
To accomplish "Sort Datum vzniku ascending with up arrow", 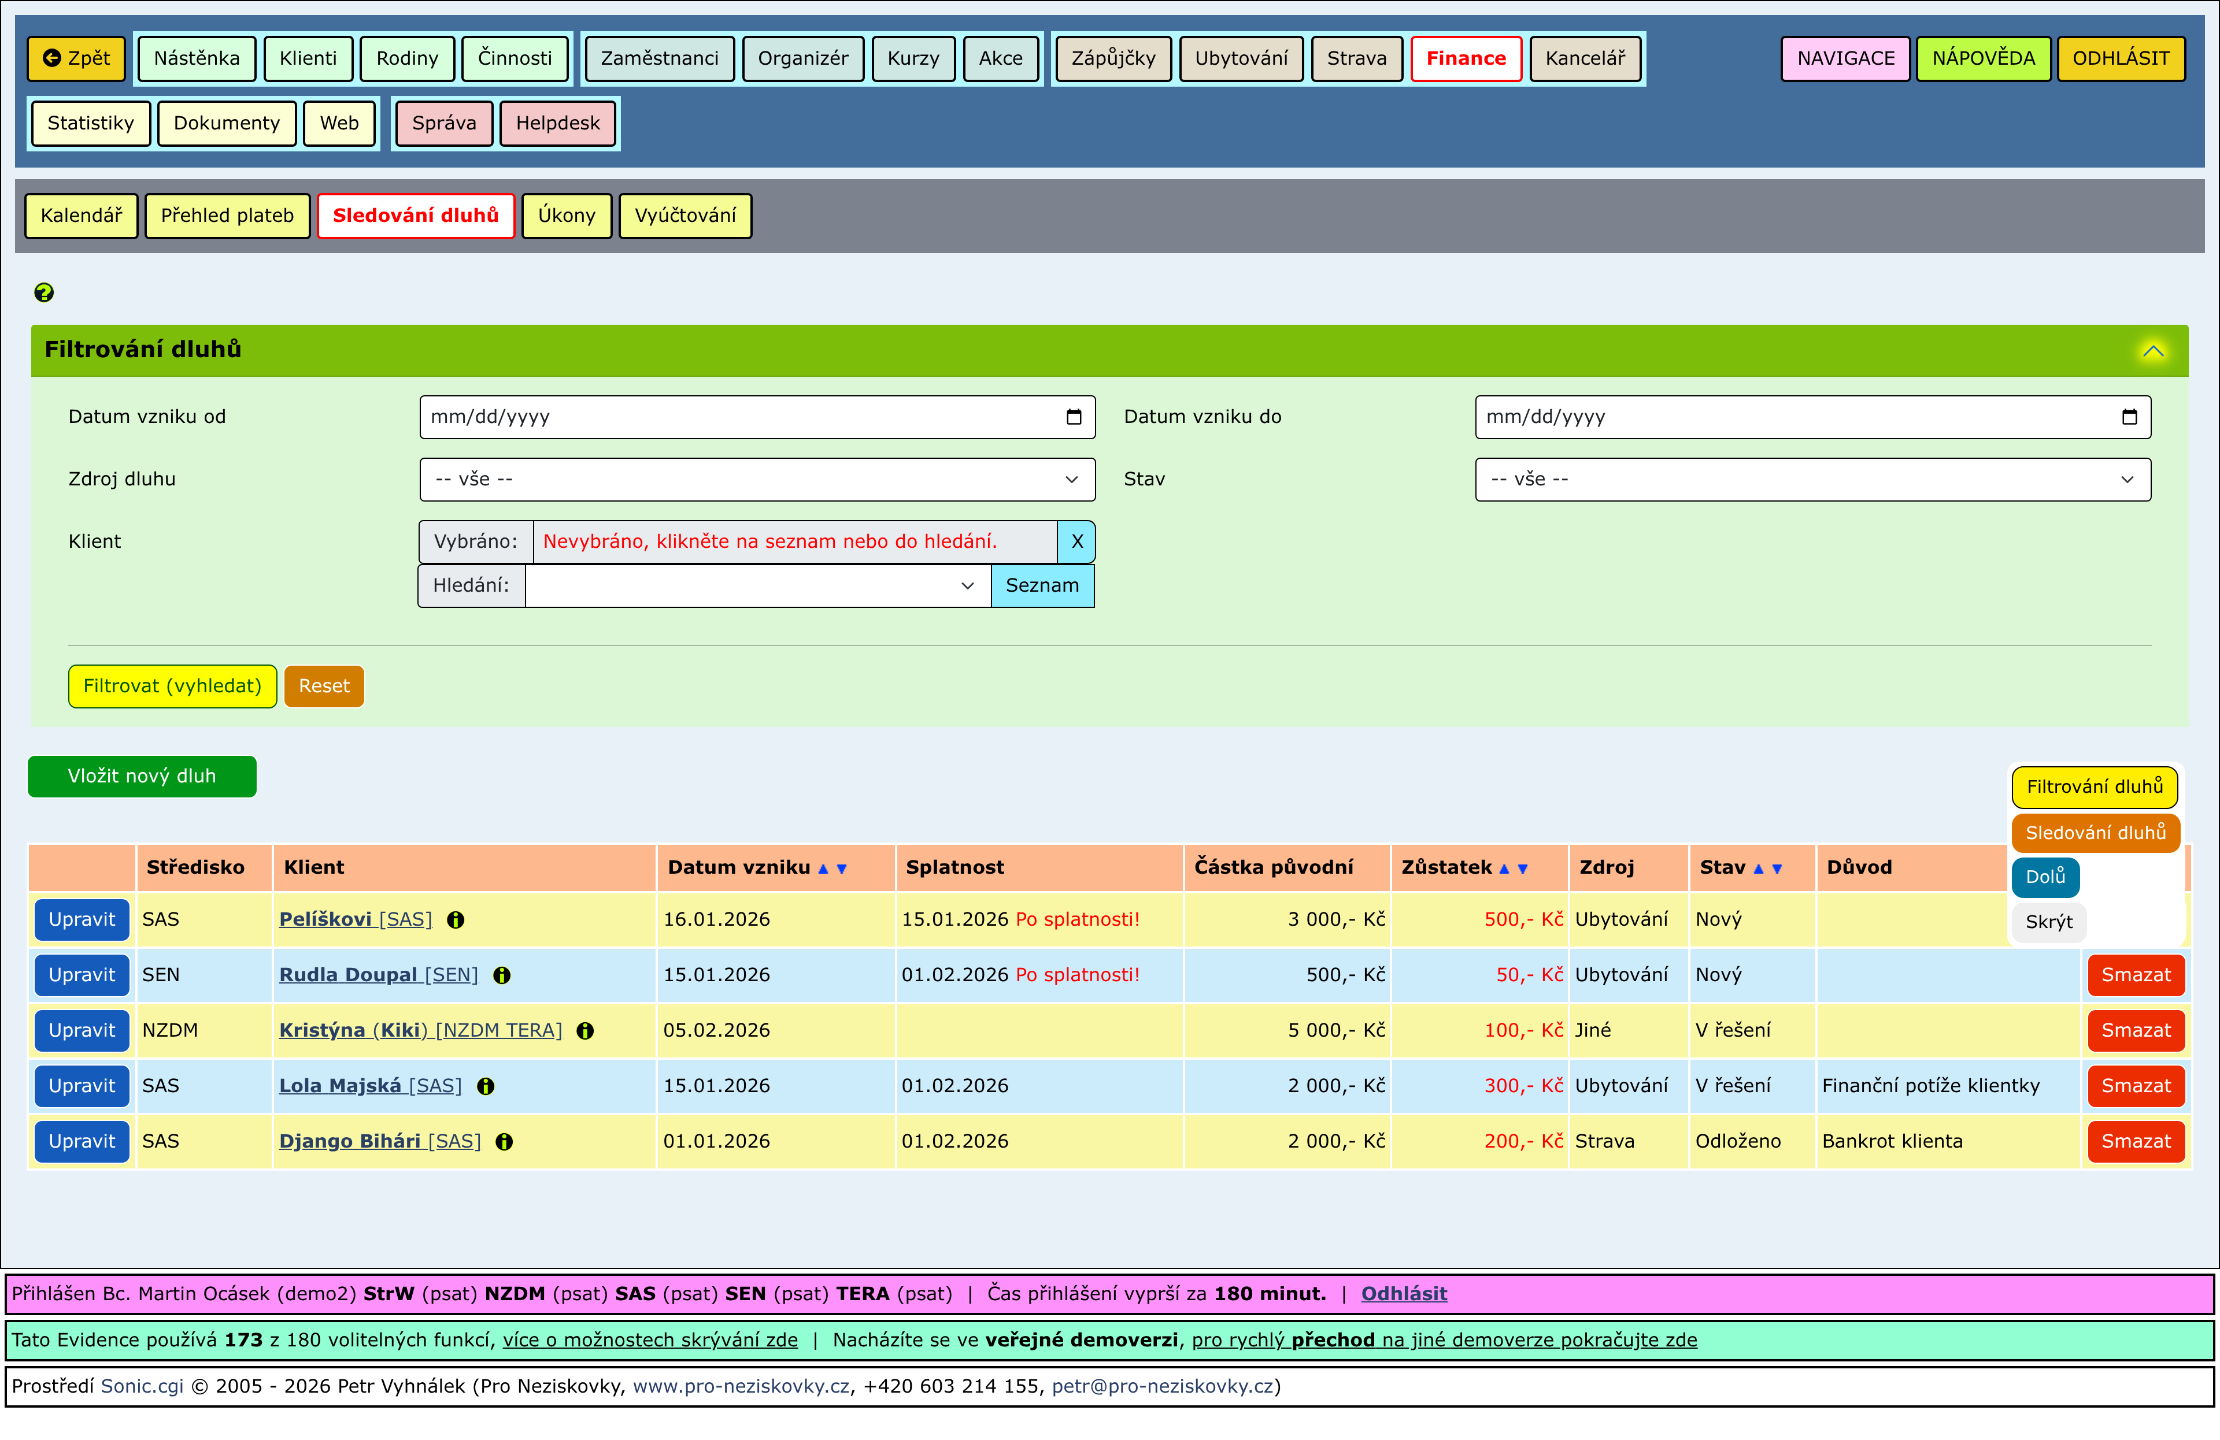I will 823,869.
